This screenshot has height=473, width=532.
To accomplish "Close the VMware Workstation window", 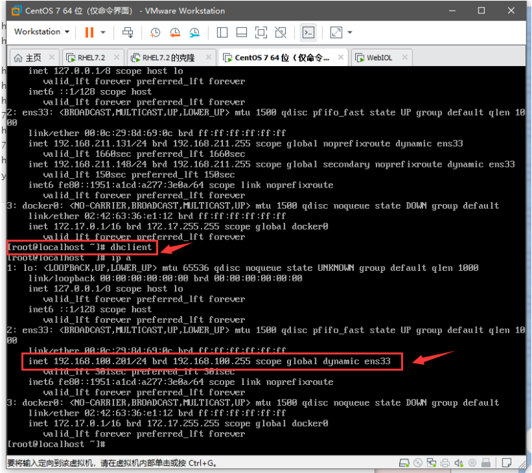I will tap(511, 11).
